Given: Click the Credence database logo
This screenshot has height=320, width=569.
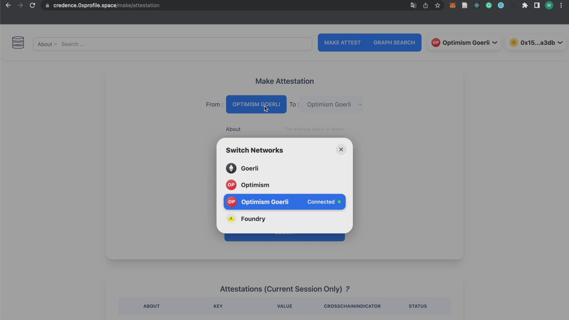Looking at the screenshot, I should (18, 43).
